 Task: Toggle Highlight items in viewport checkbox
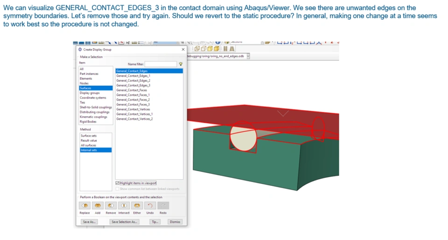click(x=117, y=183)
